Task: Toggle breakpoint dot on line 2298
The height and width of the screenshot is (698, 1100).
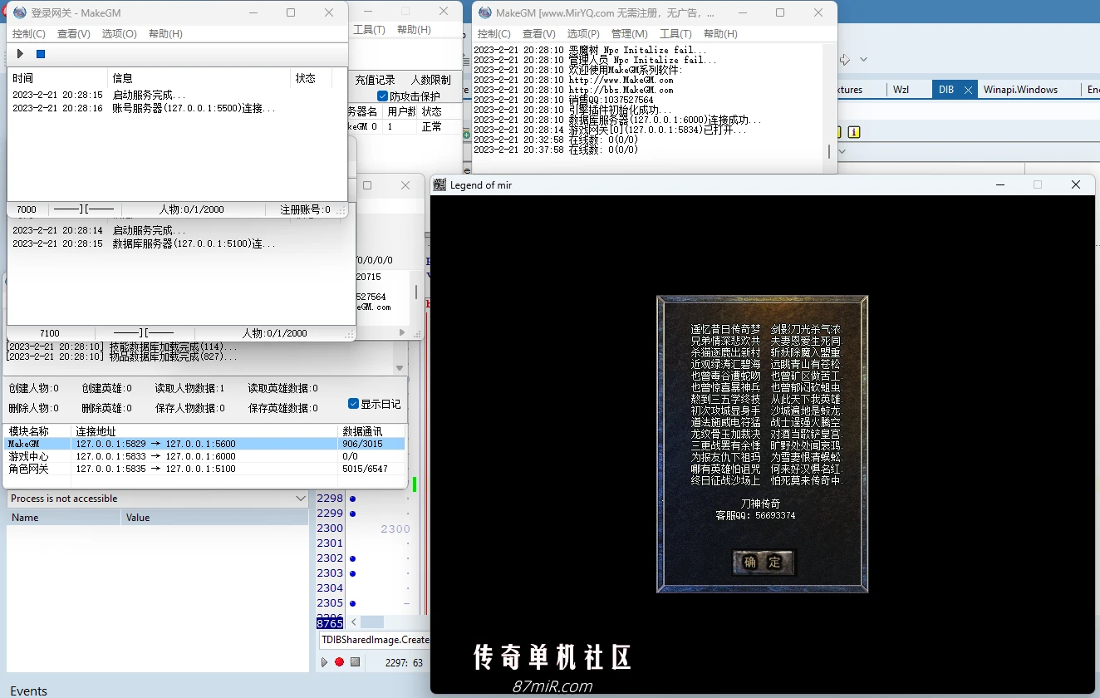Action: click(352, 499)
